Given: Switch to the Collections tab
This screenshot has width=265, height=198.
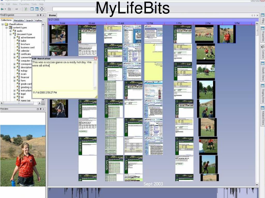Looking at the screenshot, I should pyautogui.click(x=6, y=20).
